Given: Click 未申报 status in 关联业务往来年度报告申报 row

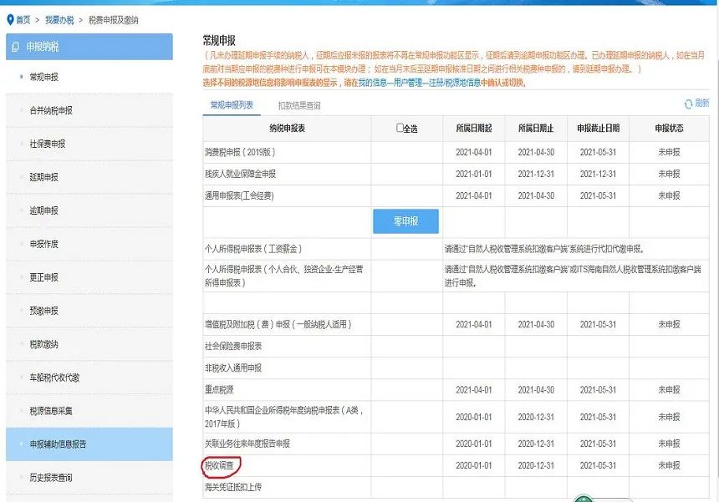Looking at the screenshot, I should [669, 444].
